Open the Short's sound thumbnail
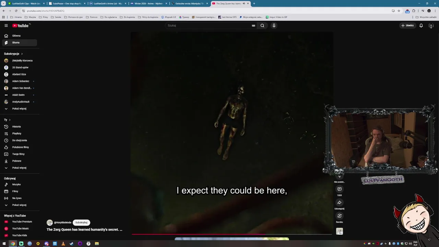 (x=340, y=231)
